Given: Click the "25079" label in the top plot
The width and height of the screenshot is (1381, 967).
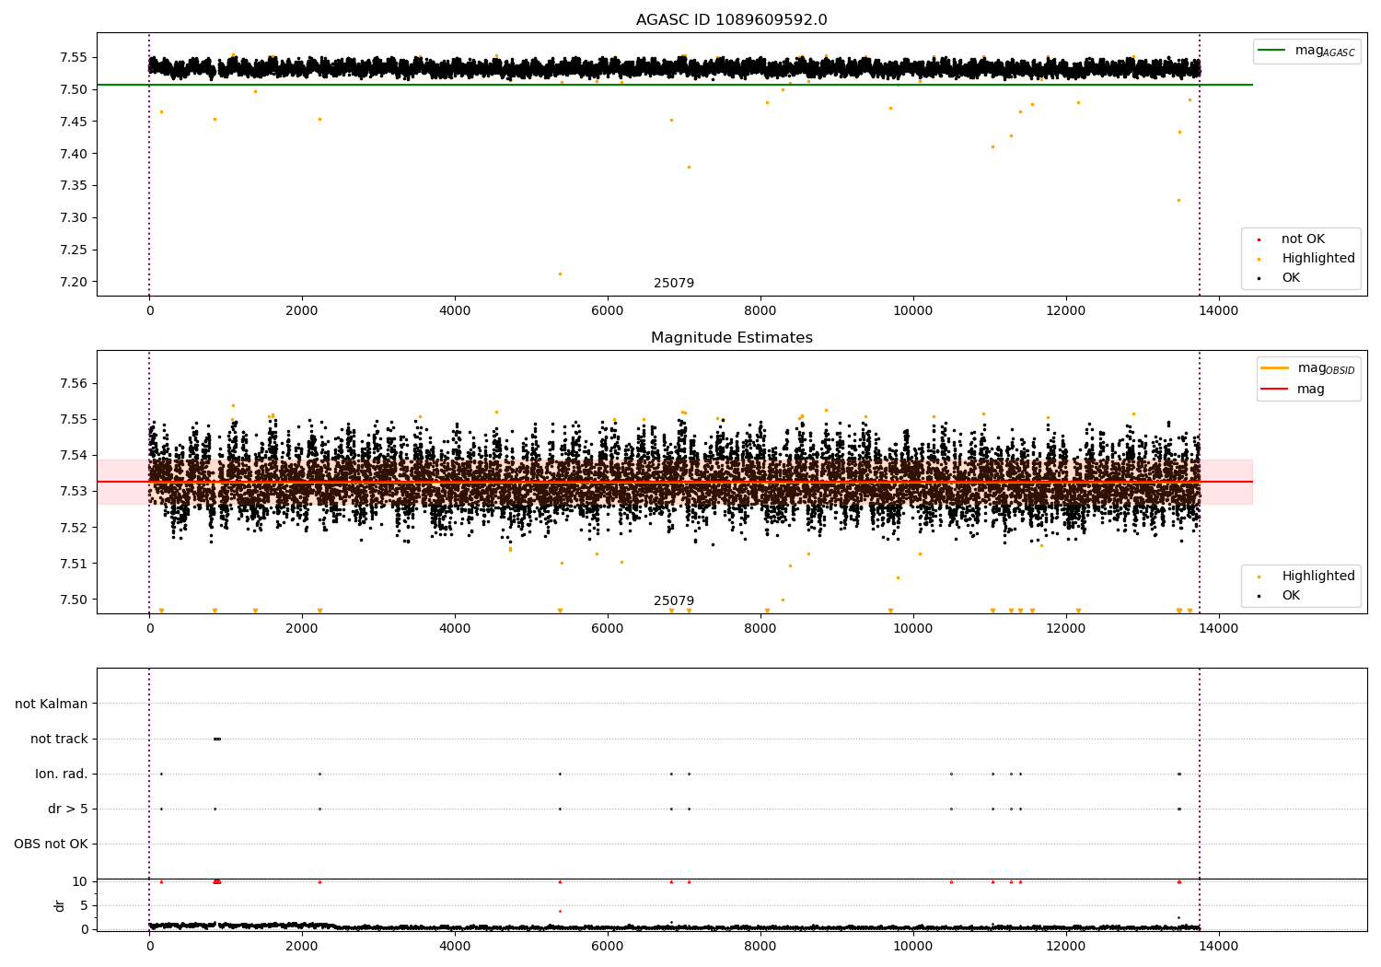Looking at the screenshot, I should tap(674, 284).
